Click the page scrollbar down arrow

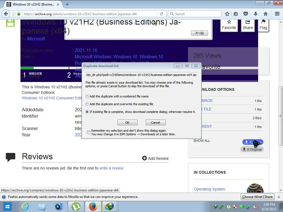281,190
